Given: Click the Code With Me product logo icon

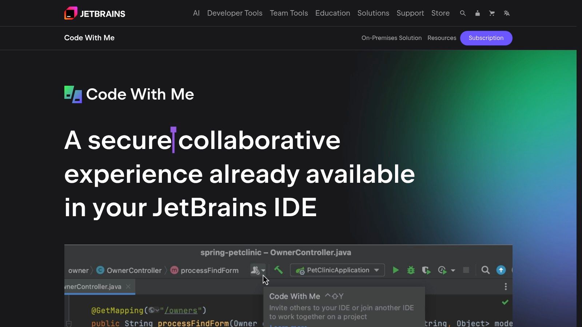Looking at the screenshot, I should (x=73, y=94).
